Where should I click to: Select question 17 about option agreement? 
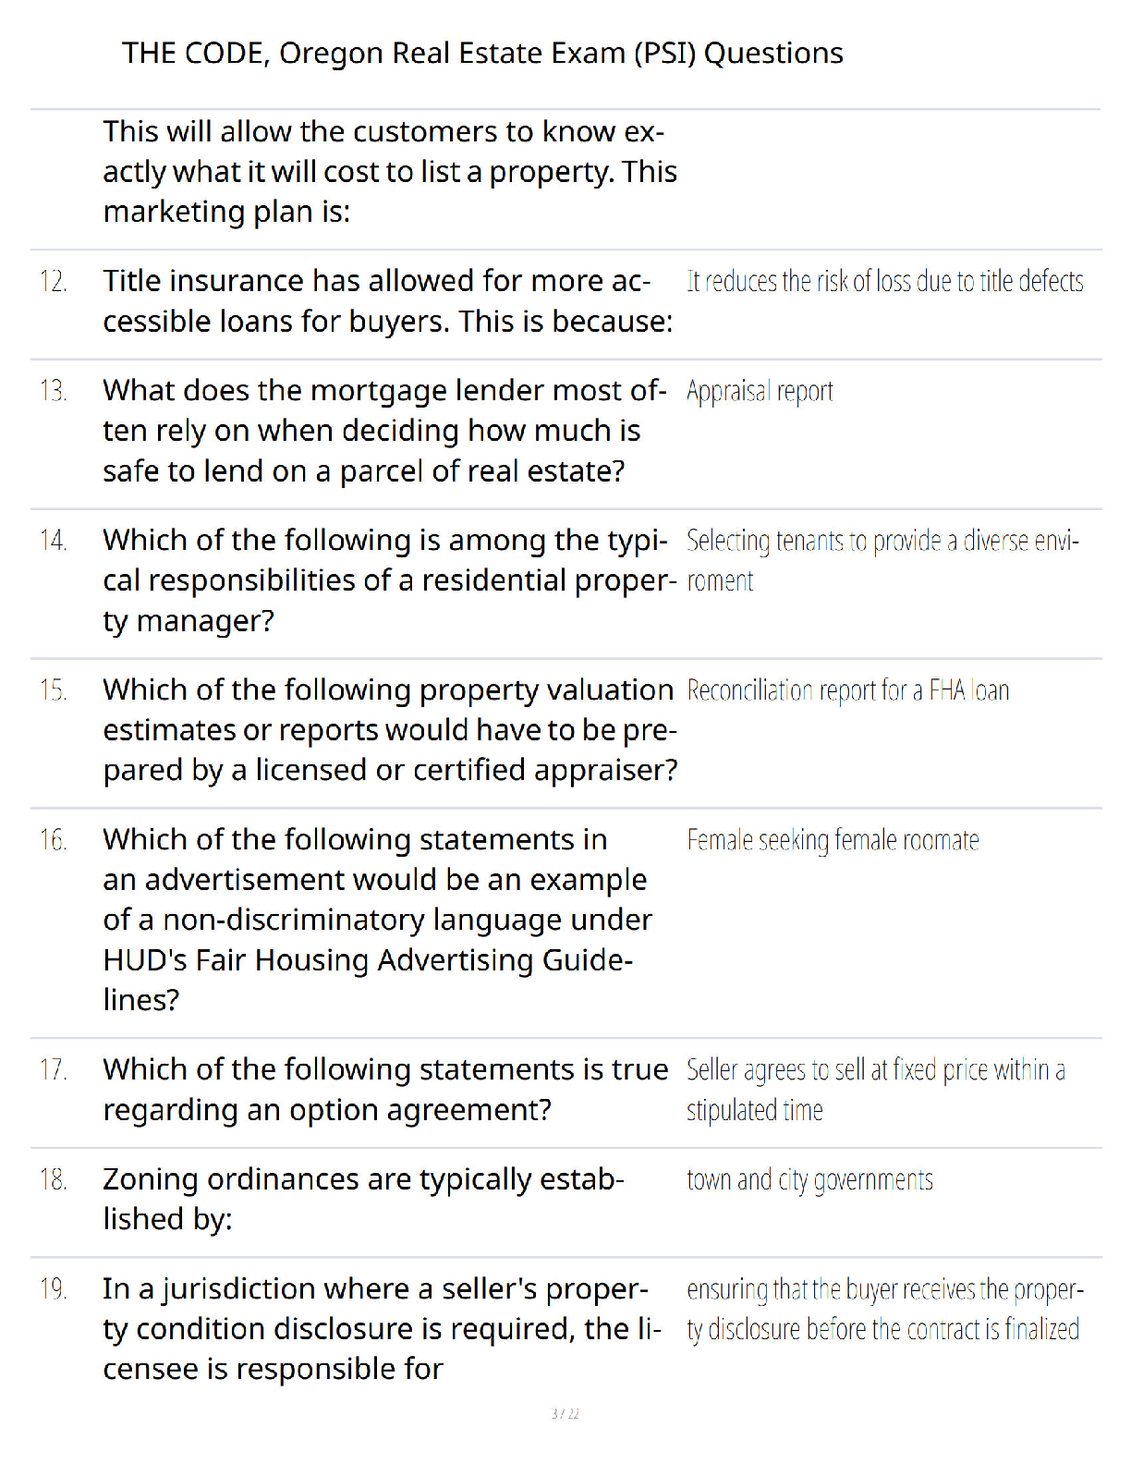[x=385, y=1090]
